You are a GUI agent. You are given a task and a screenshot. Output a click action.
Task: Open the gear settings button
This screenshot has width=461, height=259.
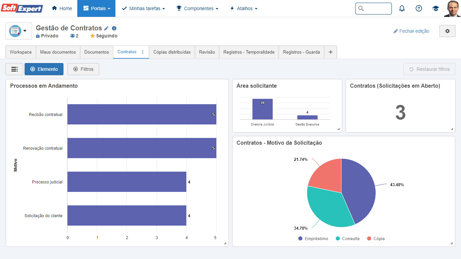click(448, 31)
